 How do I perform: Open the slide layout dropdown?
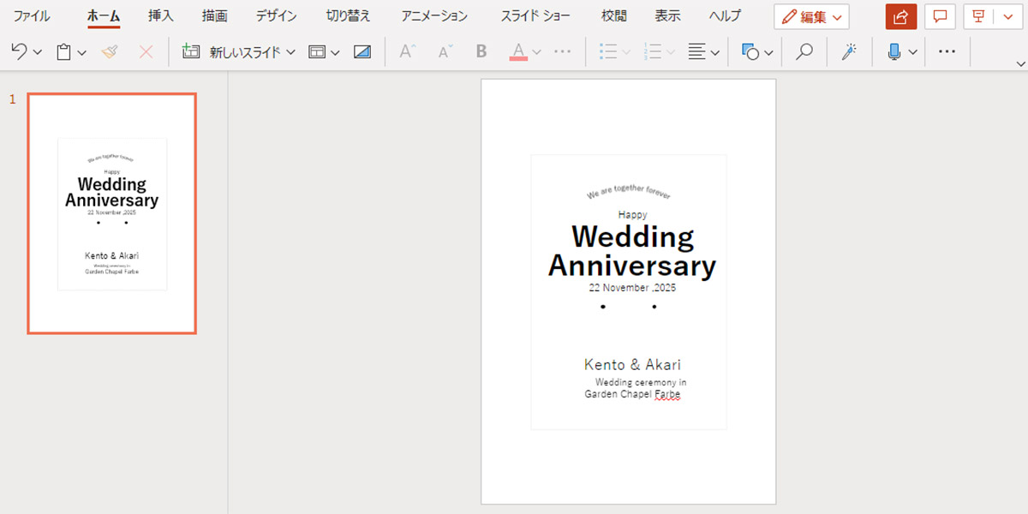[x=324, y=52]
